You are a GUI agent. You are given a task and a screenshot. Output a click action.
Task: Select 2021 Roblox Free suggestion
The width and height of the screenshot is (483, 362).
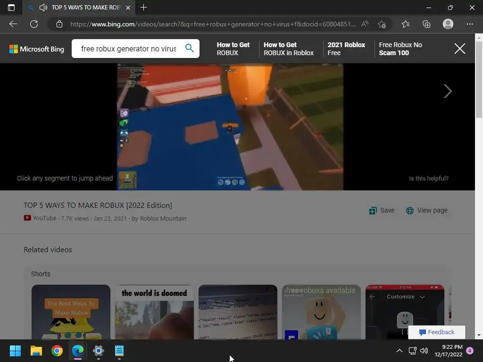[x=346, y=49]
